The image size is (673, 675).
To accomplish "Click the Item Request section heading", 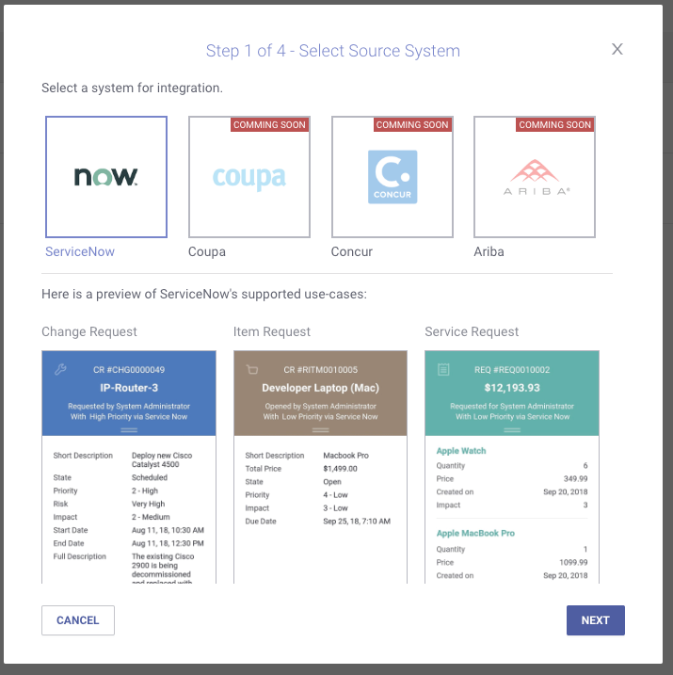I will coord(271,331).
